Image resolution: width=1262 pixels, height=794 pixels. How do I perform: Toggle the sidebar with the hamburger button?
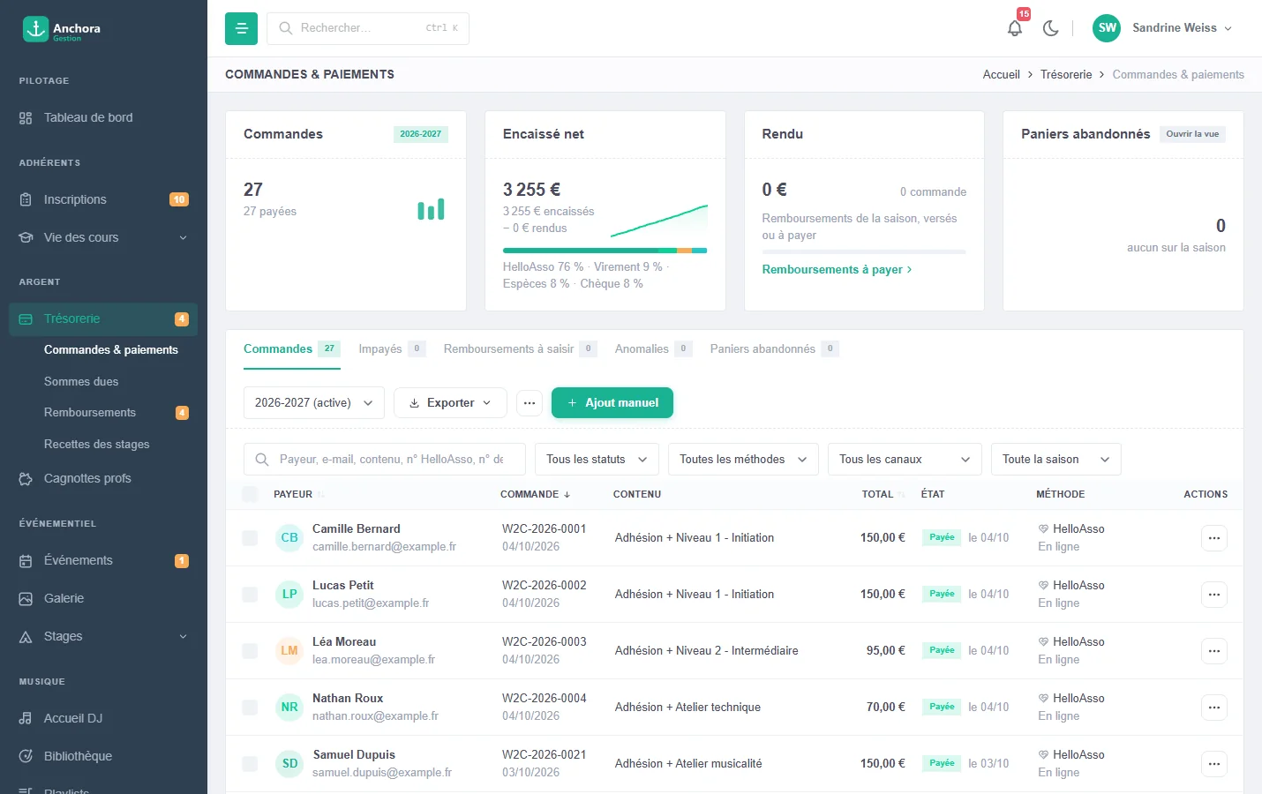point(241,28)
